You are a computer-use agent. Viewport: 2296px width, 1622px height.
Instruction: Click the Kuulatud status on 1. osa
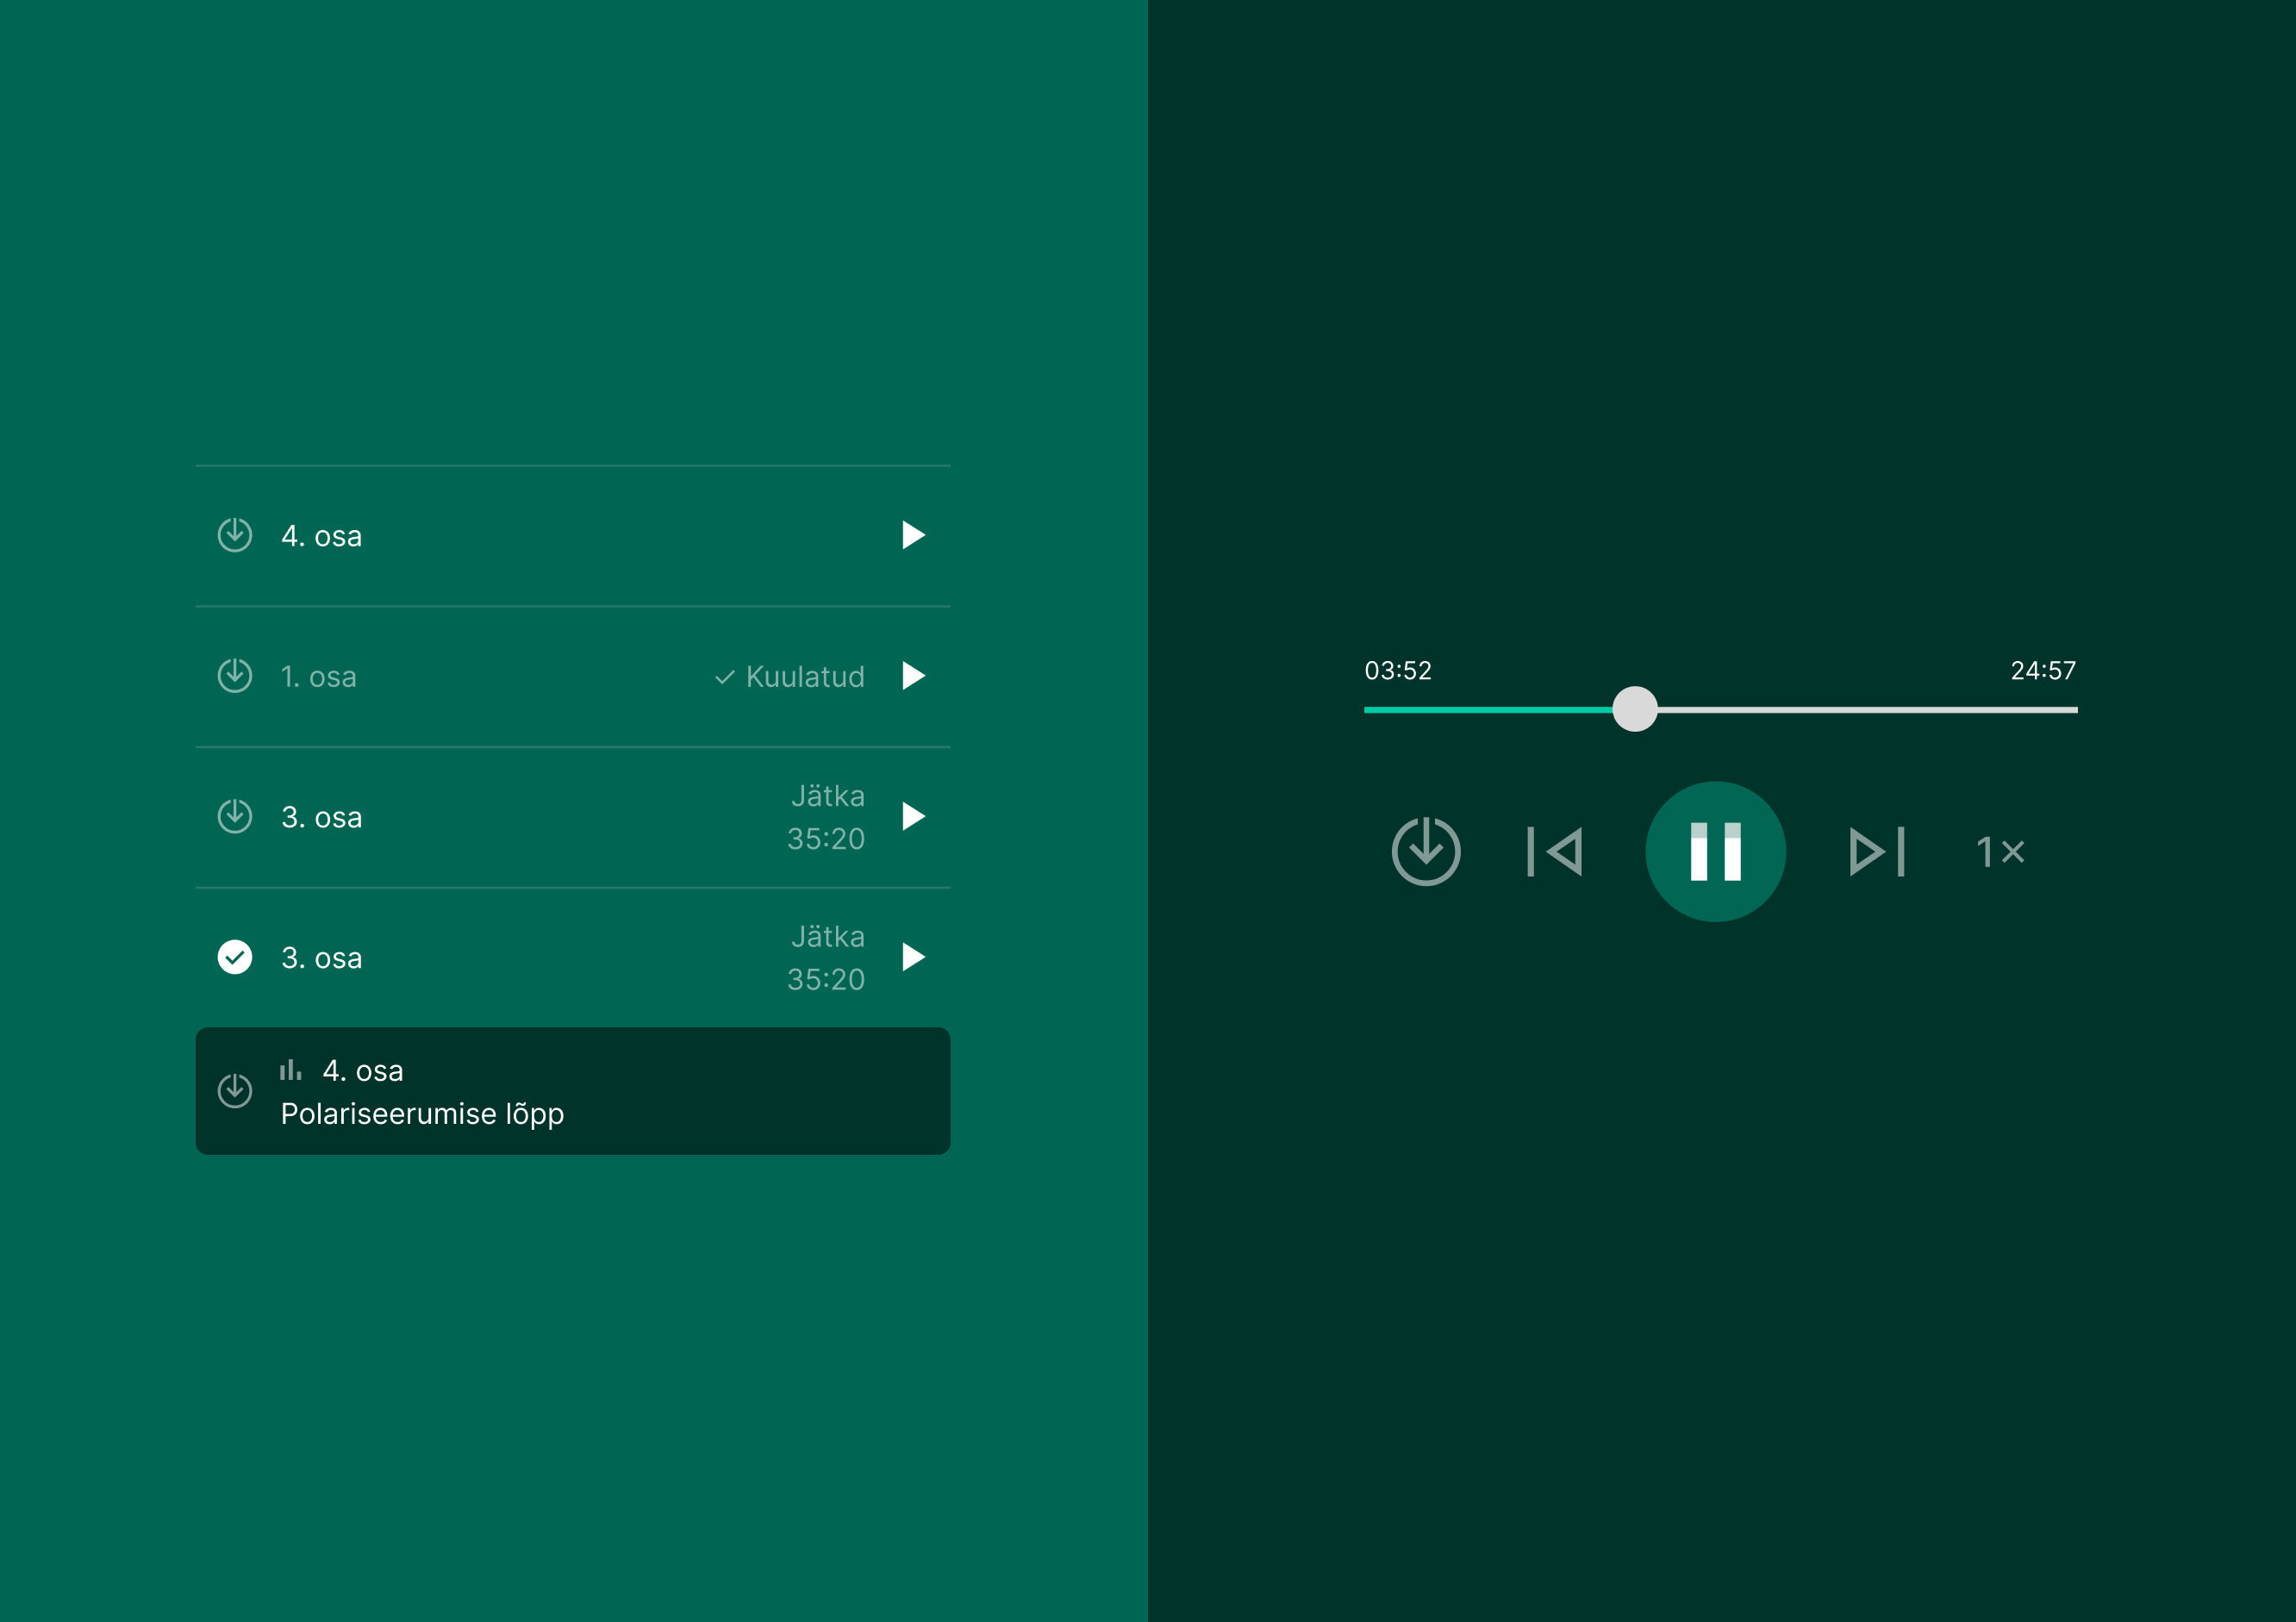790,677
